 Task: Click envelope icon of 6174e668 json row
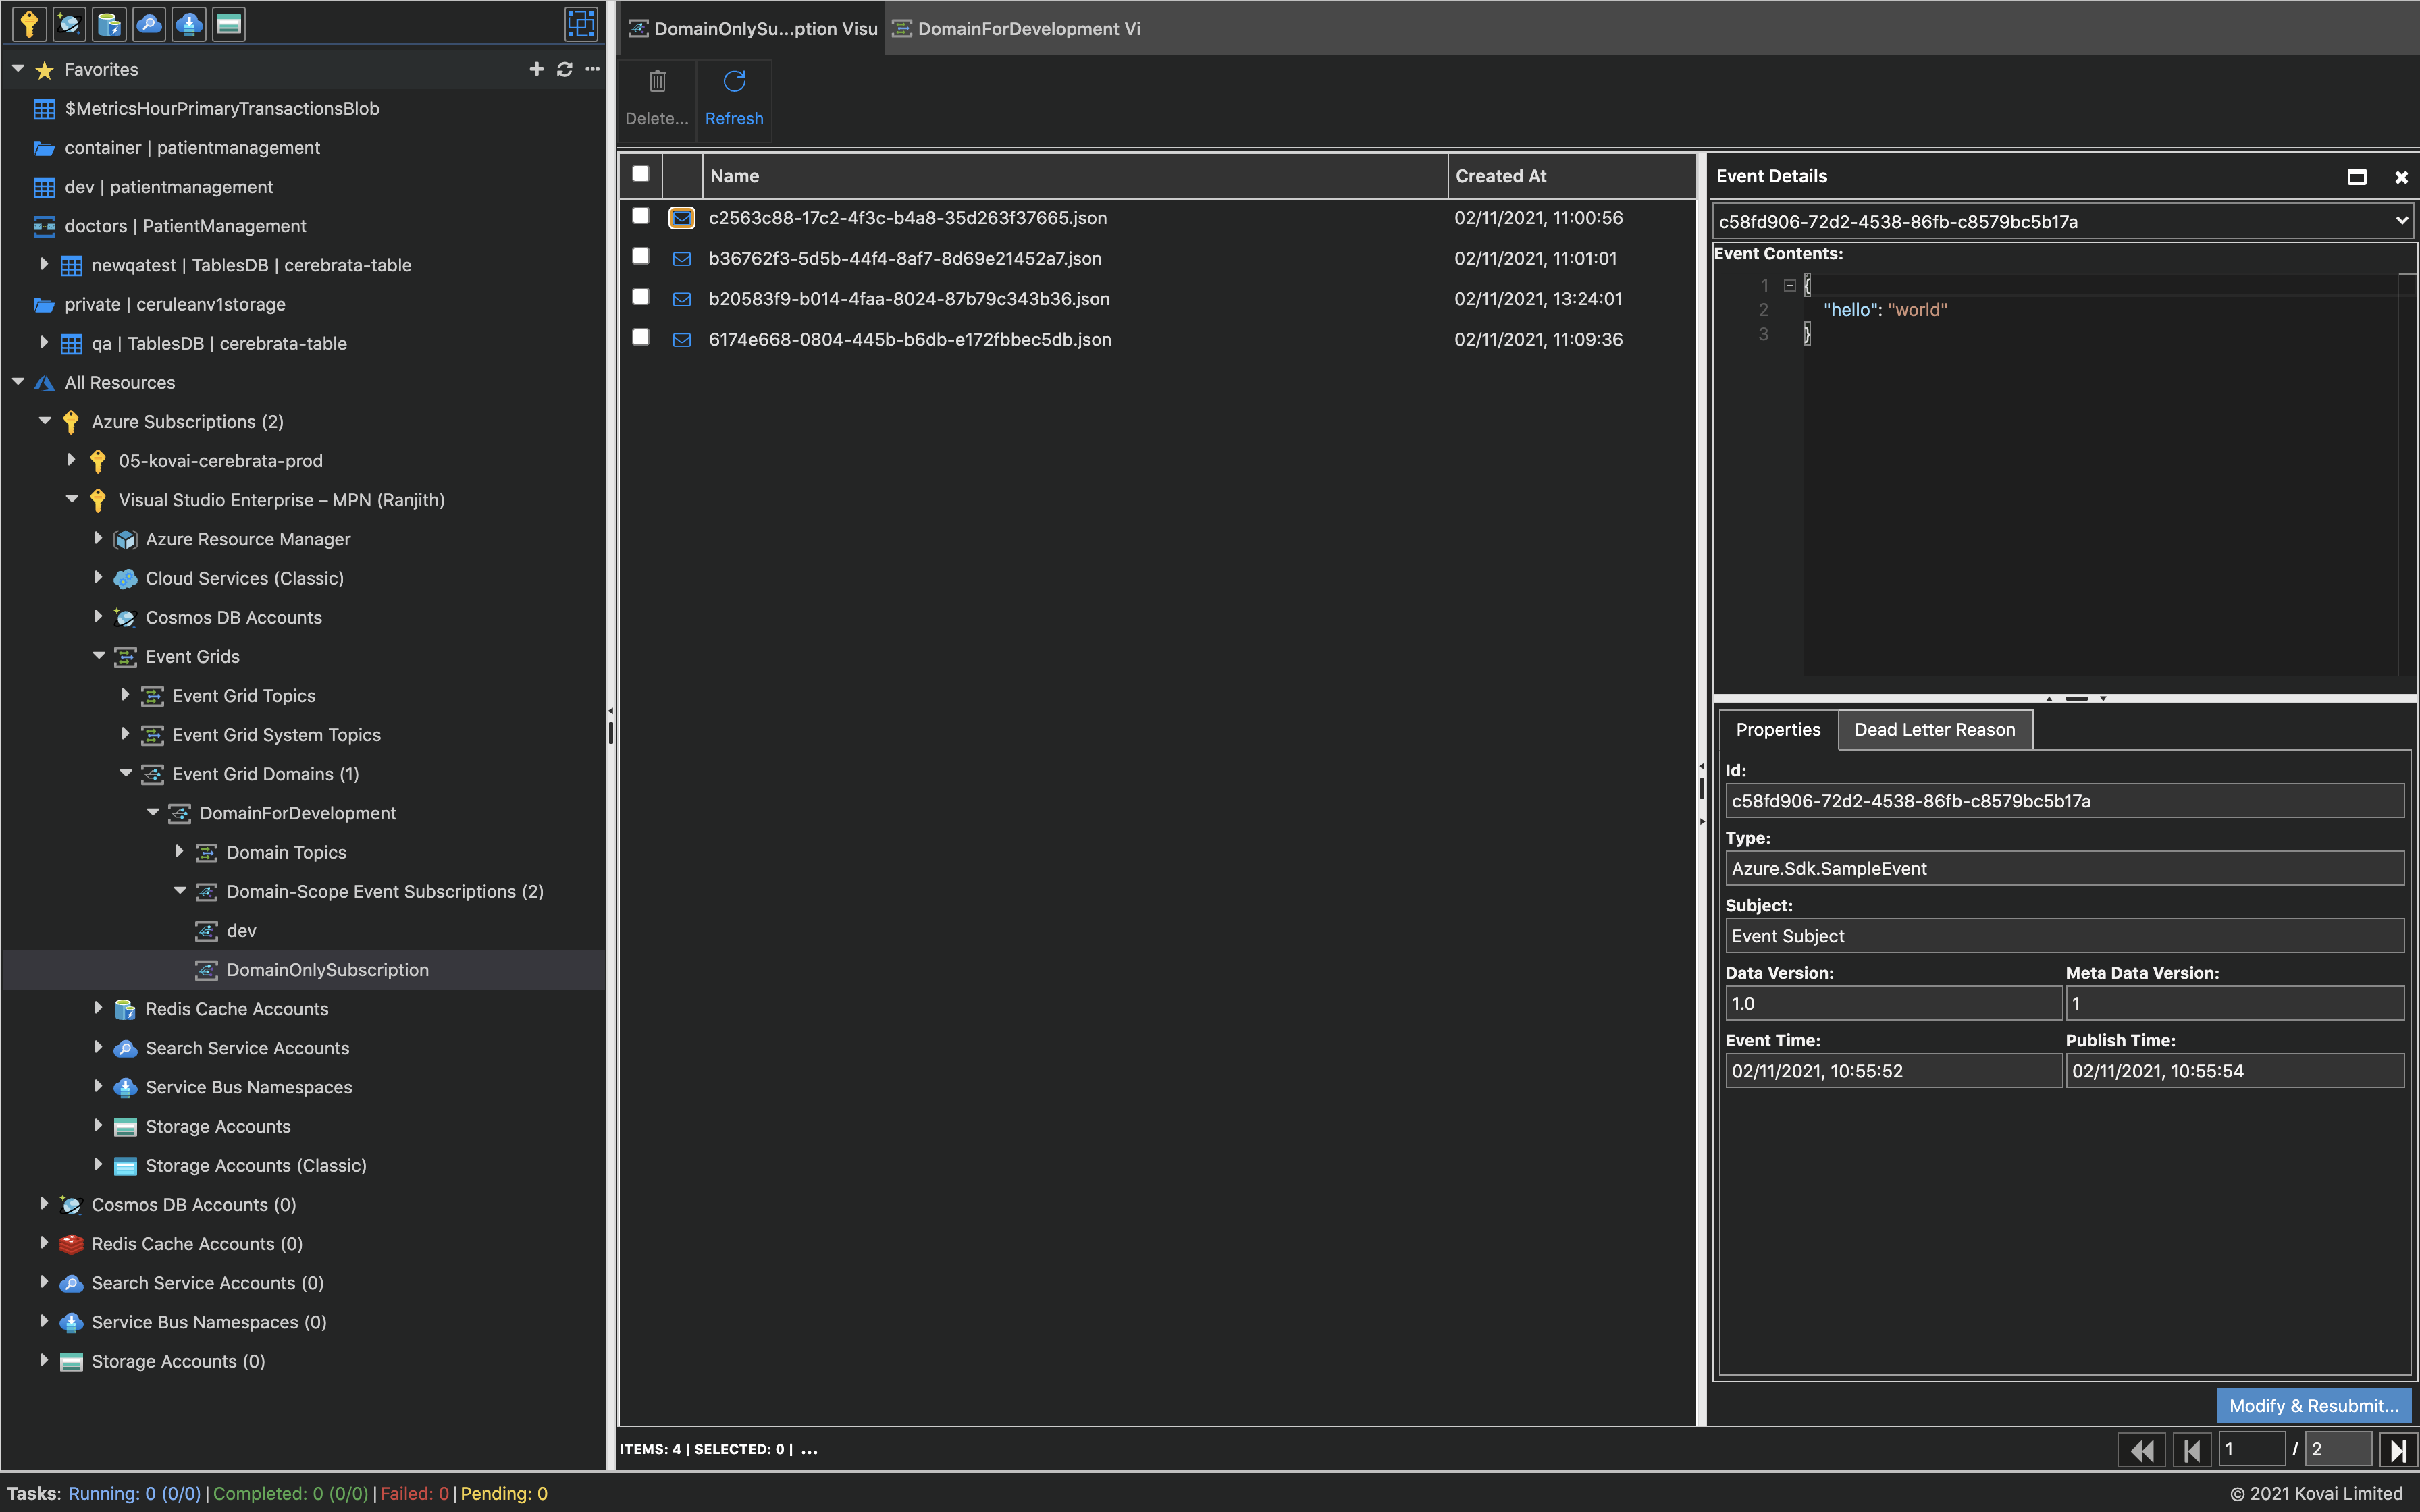682,340
